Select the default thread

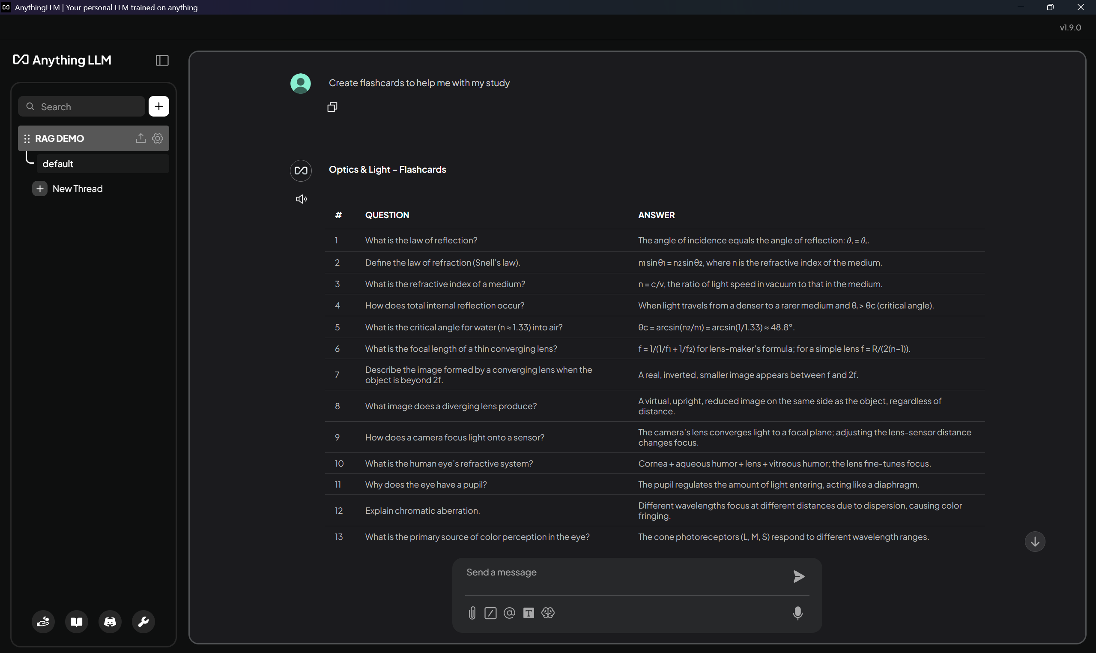click(x=58, y=164)
